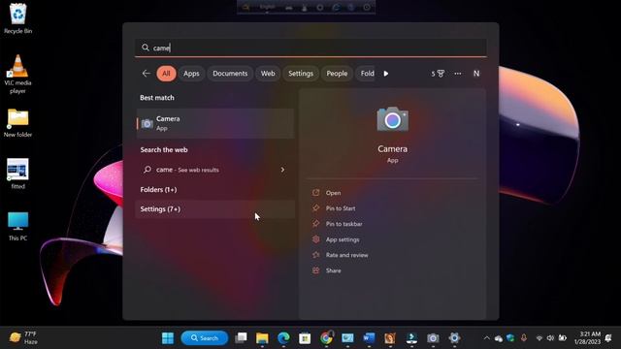
Task: Click the large Camera icon in preview pane
Action: [392, 118]
